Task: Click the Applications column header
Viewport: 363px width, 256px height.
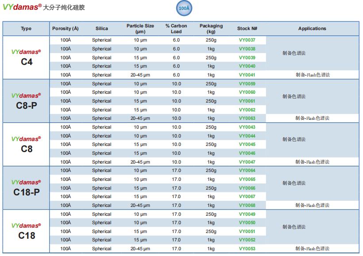Action: click(312, 28)
